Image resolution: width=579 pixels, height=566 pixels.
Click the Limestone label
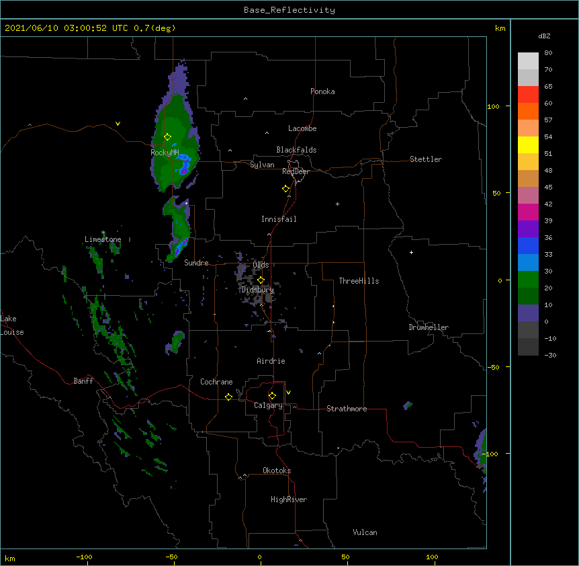coord(103,239)
